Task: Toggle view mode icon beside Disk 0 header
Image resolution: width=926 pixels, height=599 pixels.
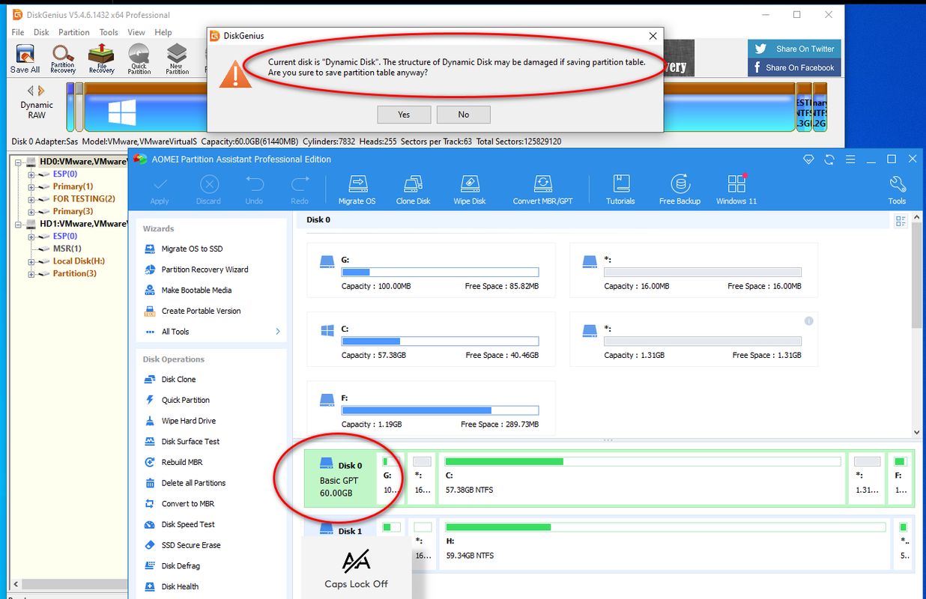Action: [901, 221]
